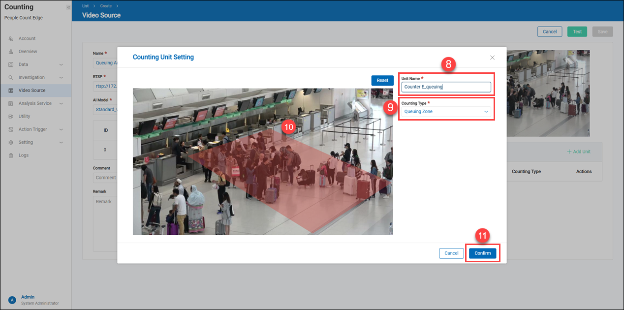This screenshot has width=624, height=310.
Task: Click the Logs clipboard icon
Action: [x=11, y=155]
